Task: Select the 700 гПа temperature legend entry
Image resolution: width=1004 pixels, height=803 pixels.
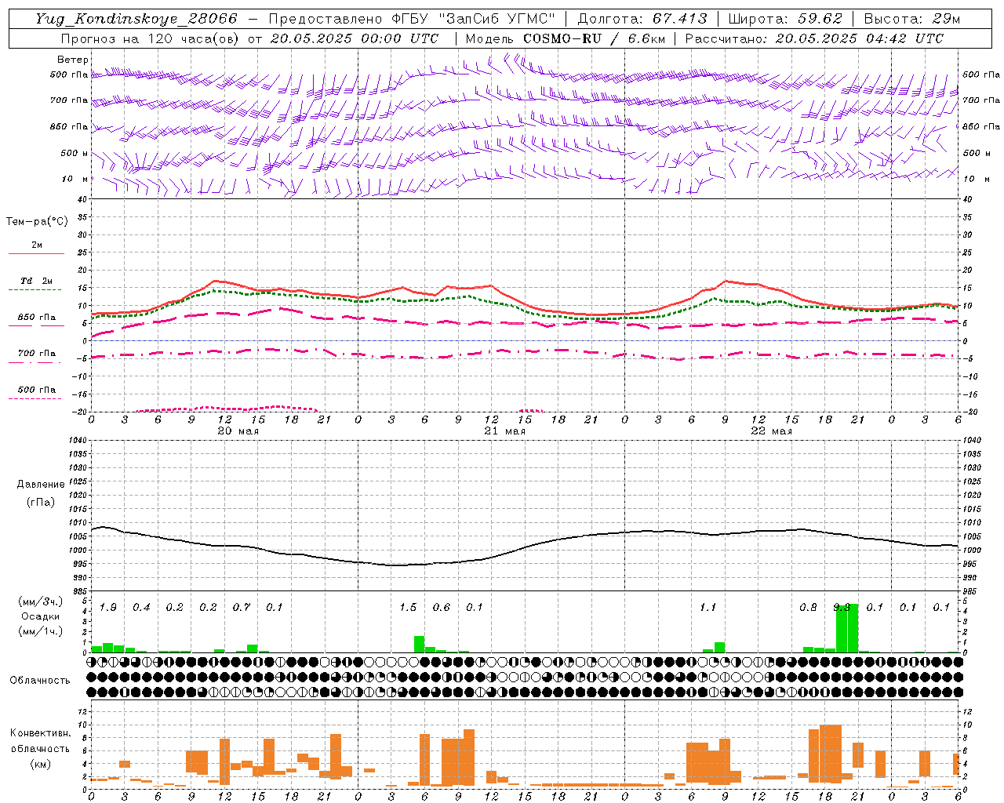Action: [36, 354]
